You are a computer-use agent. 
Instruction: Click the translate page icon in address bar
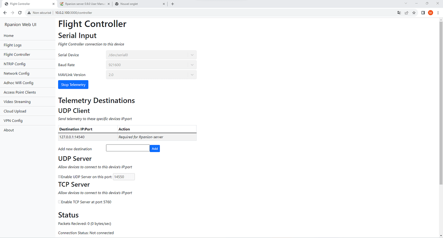[399, 13]
